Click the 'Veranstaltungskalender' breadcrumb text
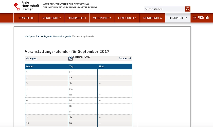The height and width of the screenshot is (127, 213). pos(83,36)
